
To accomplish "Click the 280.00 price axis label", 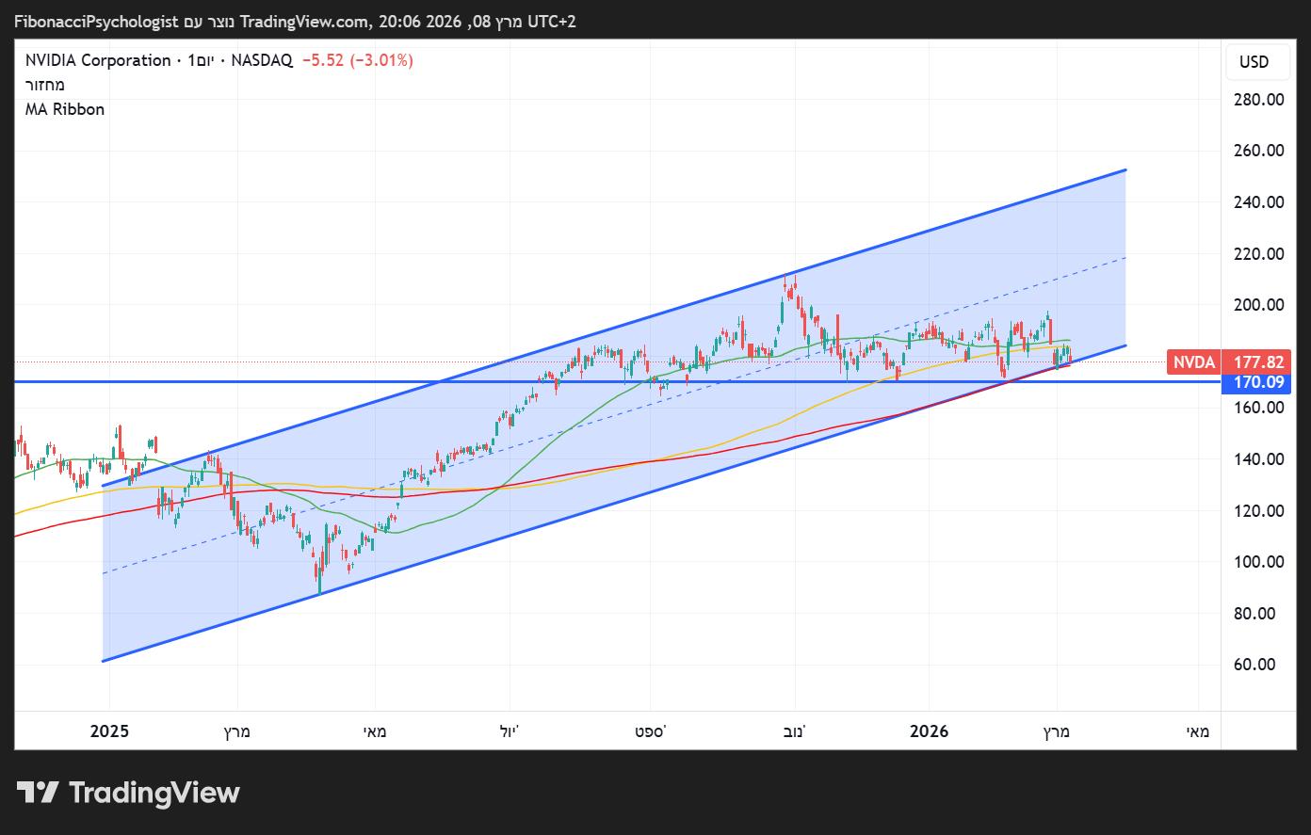I will pos(1259,99).
